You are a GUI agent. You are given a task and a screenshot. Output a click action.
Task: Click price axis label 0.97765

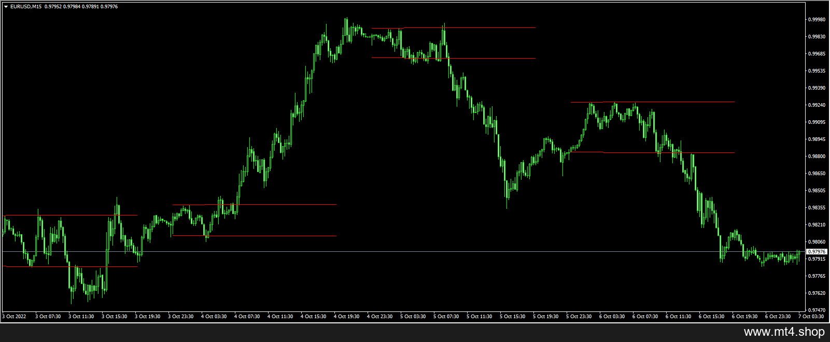[x=817, y=276]
